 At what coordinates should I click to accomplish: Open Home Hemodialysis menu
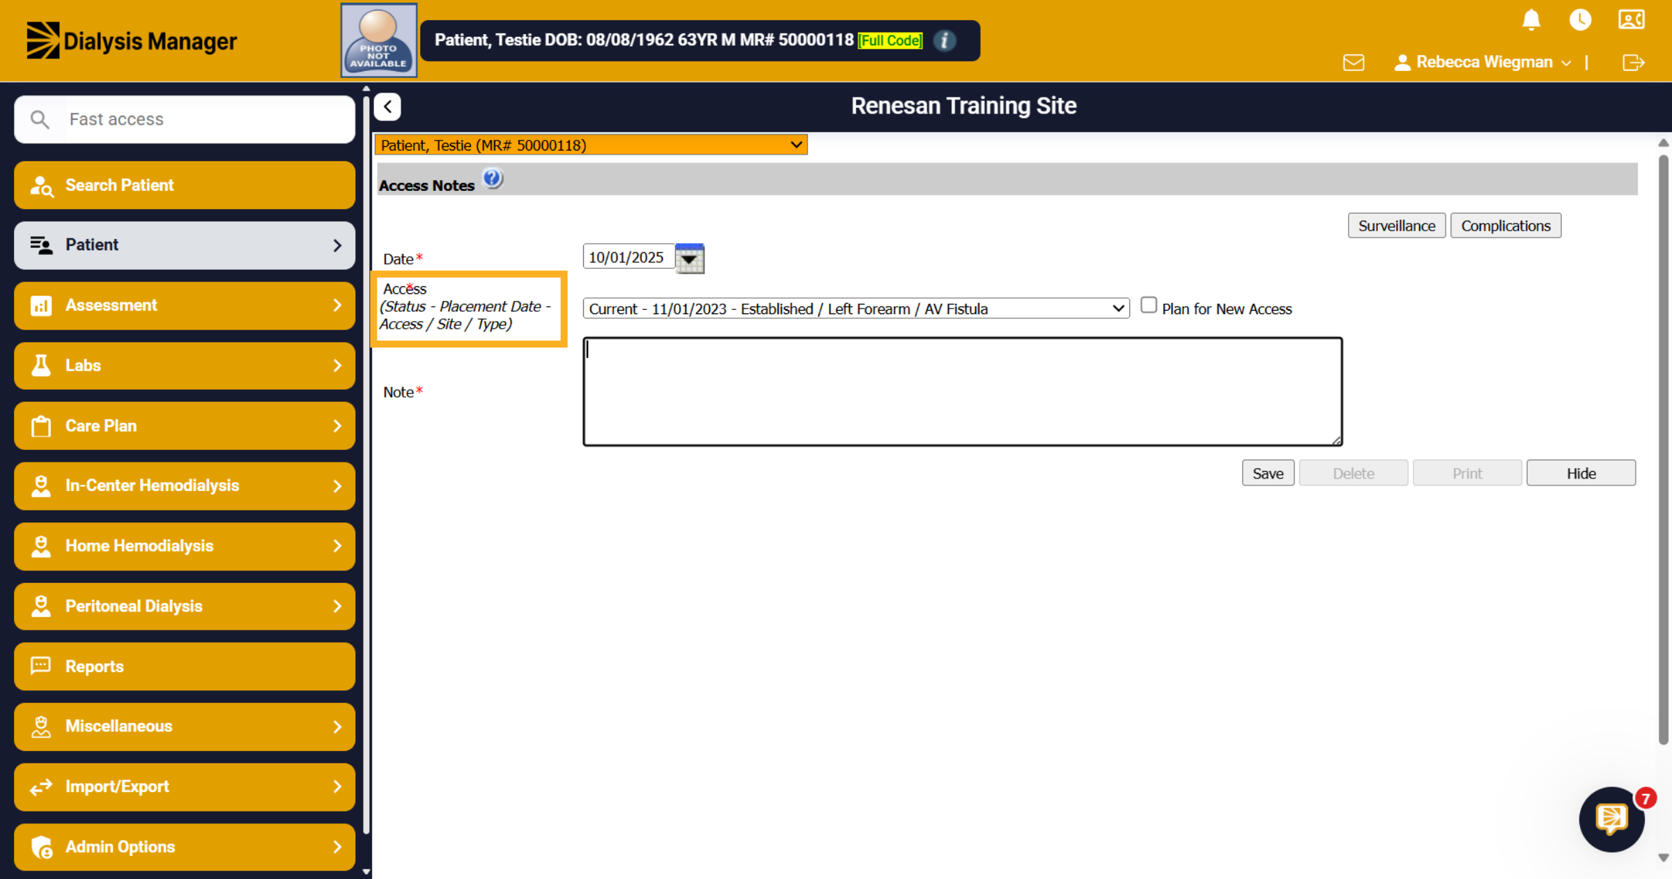coord(185,546)
